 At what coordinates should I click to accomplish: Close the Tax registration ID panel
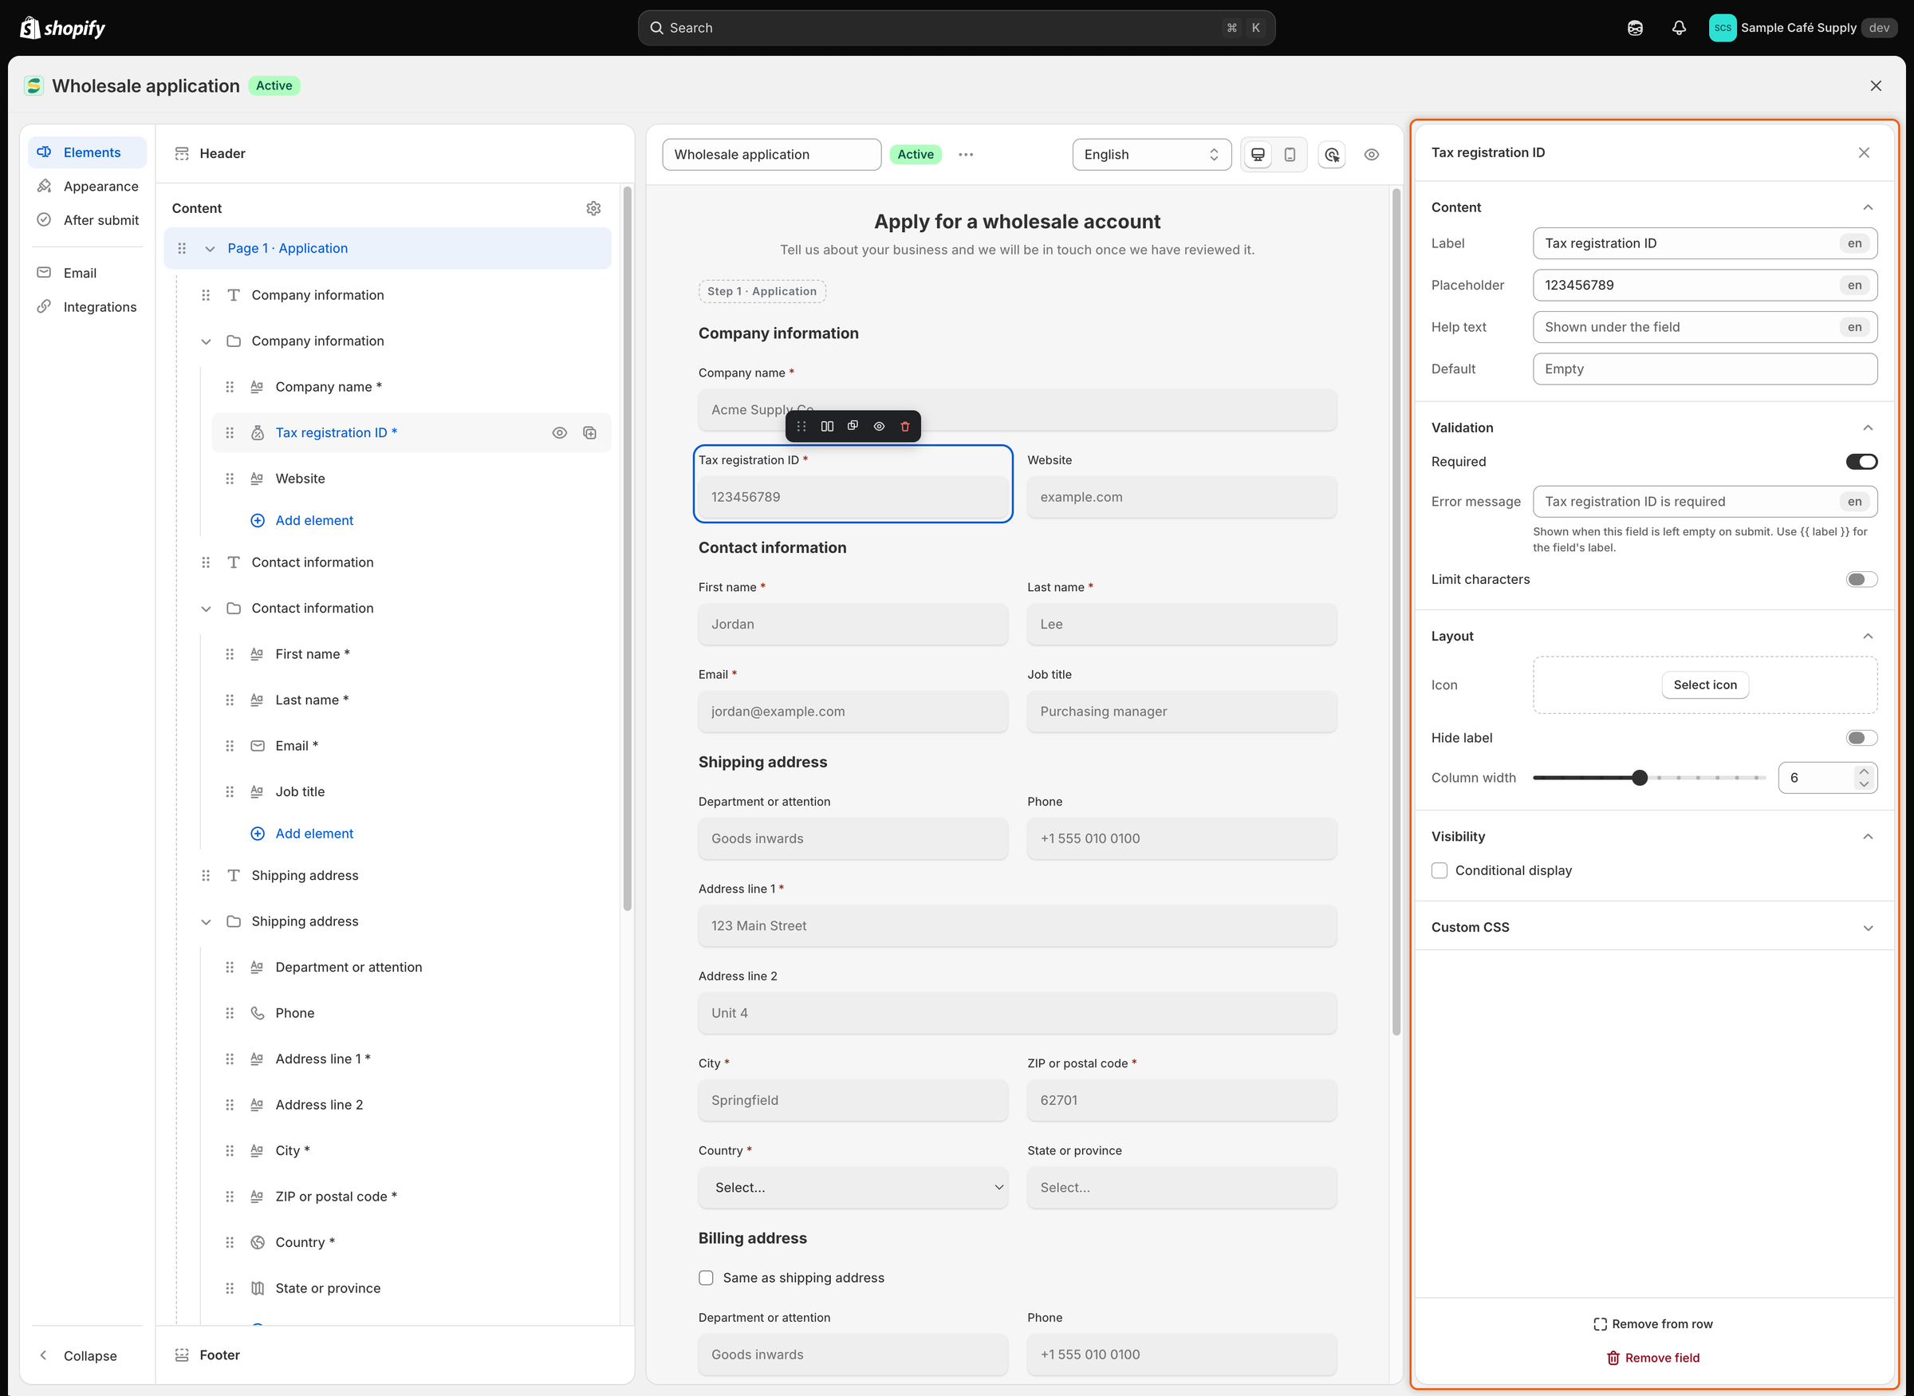pos(1865,152)
